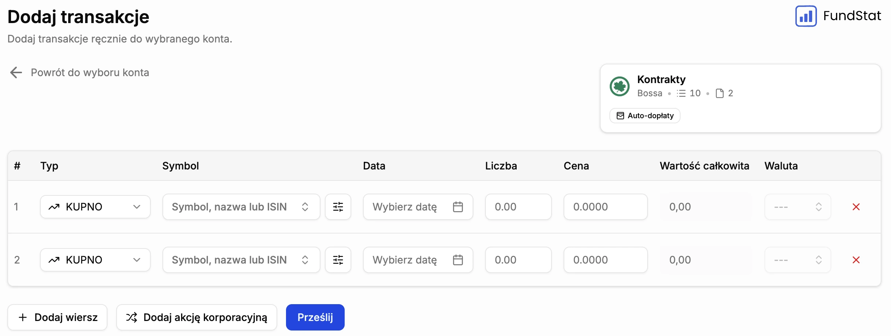Click the Cena input in row 1
The image size is (891, 336).
tap(606, 207)
